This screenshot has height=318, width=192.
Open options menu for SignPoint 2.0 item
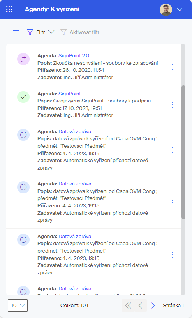tap(172, 67)
